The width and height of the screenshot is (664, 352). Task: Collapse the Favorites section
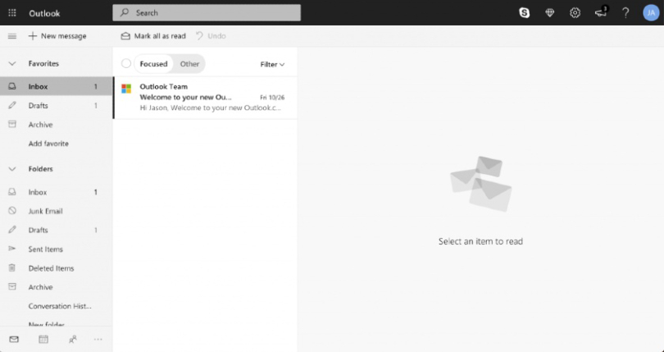click(12, 63)
